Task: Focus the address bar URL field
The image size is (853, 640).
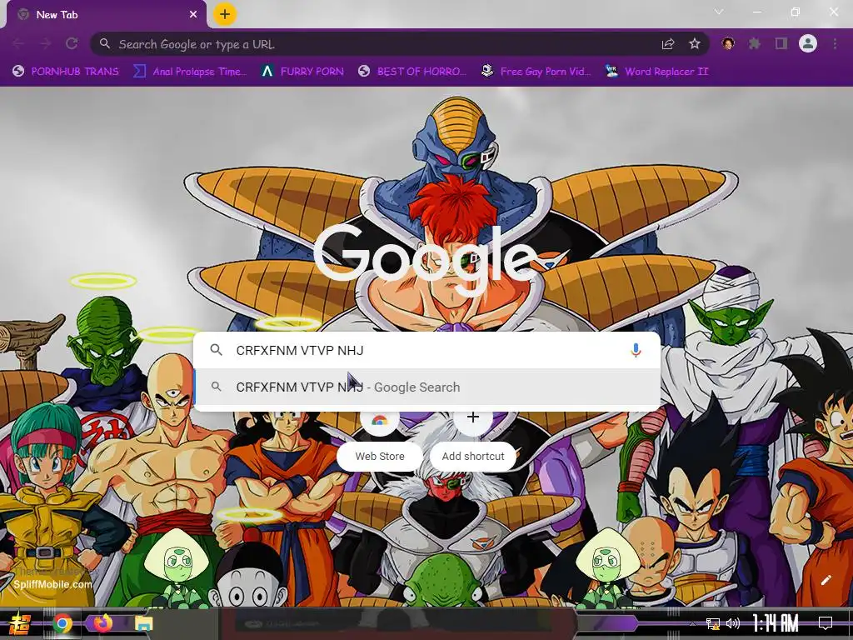Action: pos(381,44)
